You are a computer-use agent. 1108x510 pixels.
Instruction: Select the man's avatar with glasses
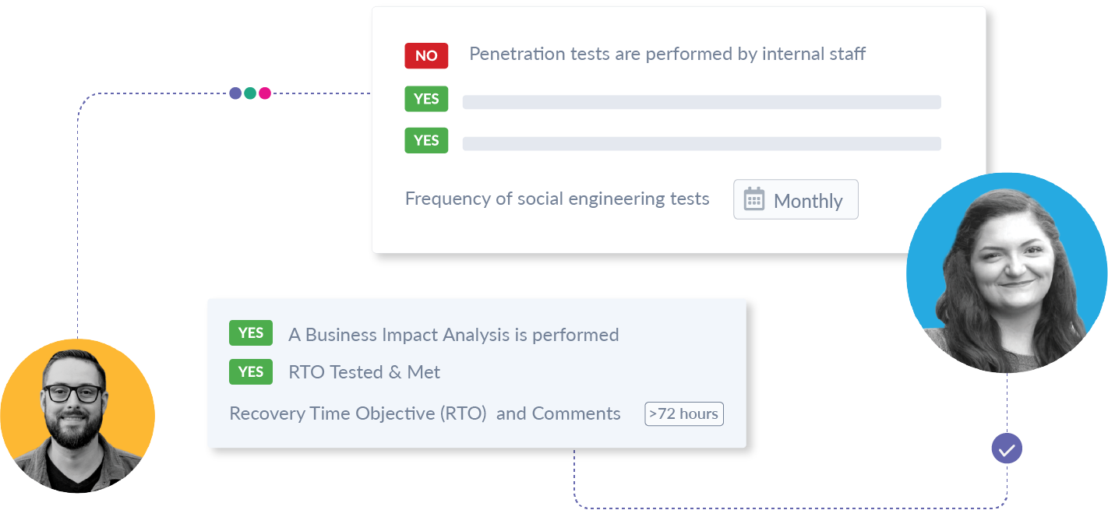click(77, 416)
